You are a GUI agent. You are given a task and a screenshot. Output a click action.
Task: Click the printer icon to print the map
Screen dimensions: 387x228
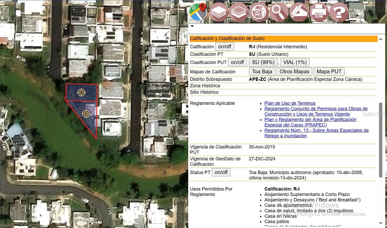[x=319, y=12]
